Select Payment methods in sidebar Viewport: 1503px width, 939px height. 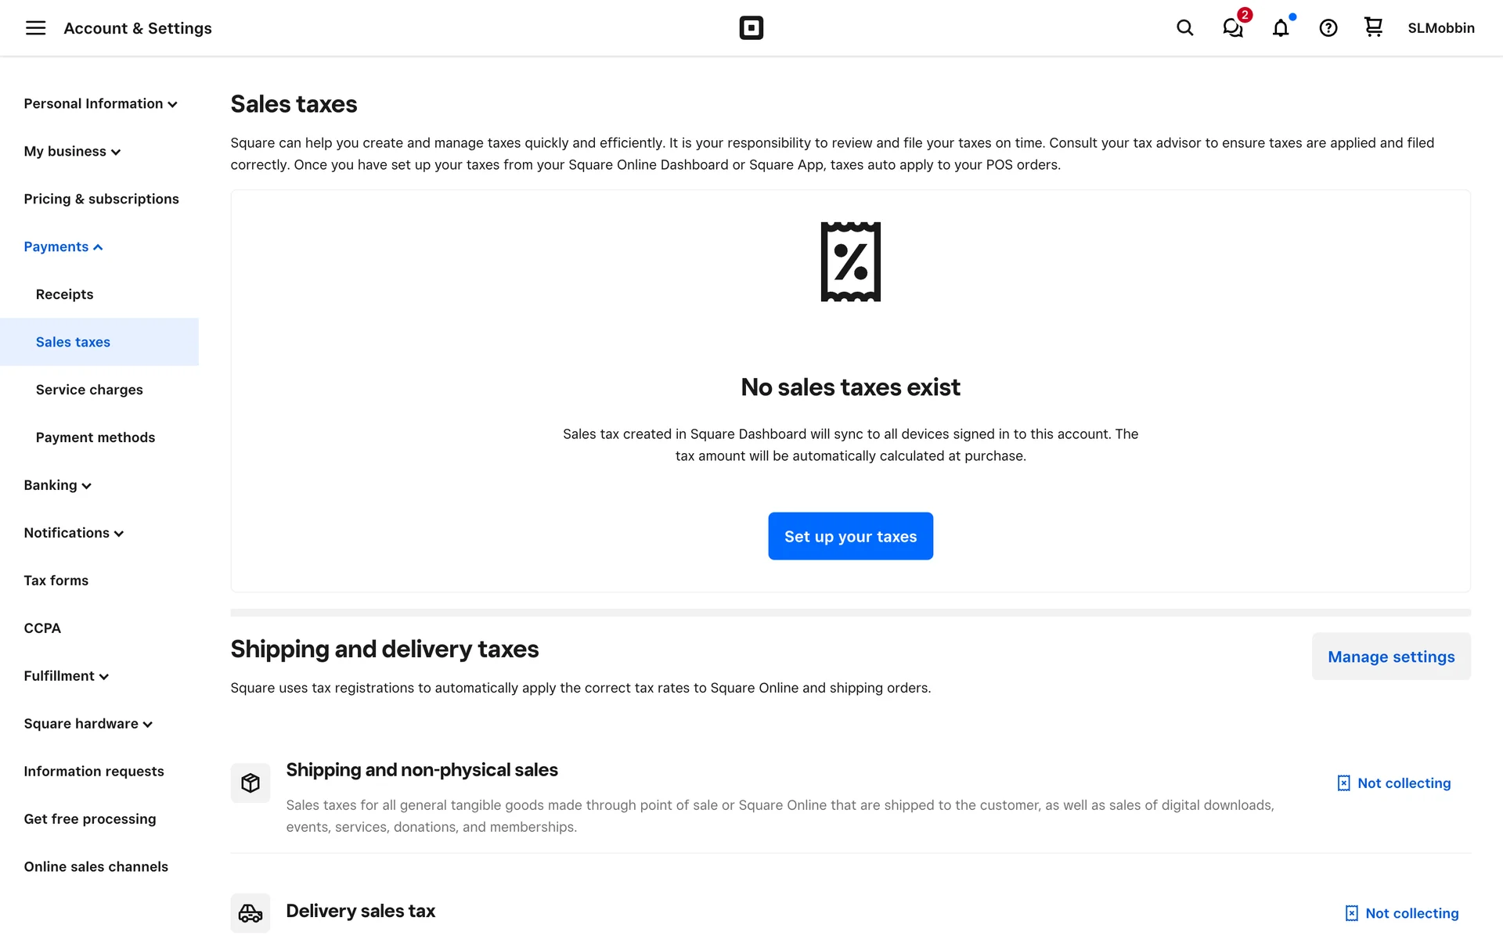click(96, 437)
